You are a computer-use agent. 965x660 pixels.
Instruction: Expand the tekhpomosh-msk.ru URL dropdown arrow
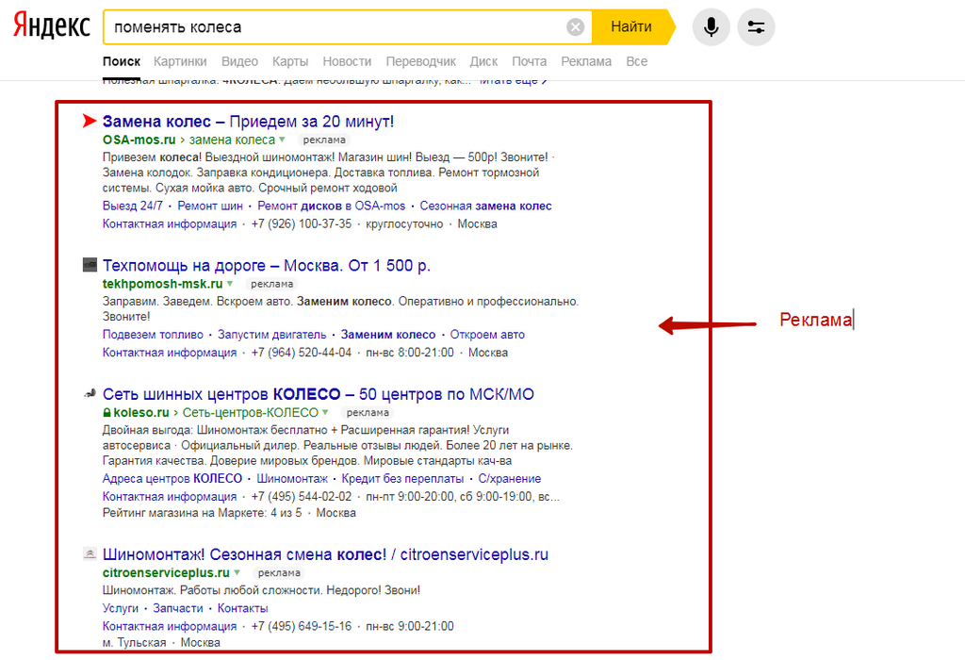click(x=230, y=284)
